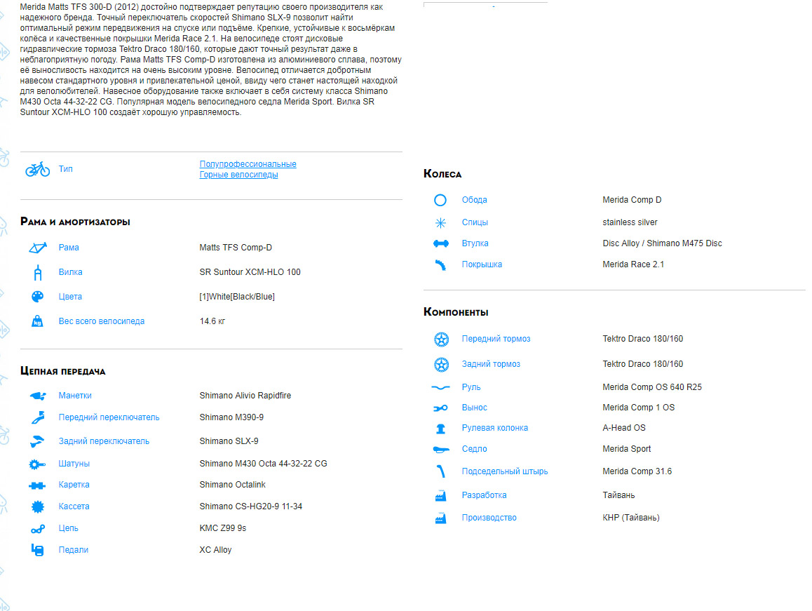
Task: Click the Вынос label
Action: (474, 408)
